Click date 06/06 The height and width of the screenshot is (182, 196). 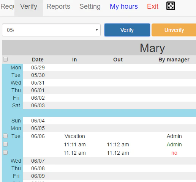38,136
